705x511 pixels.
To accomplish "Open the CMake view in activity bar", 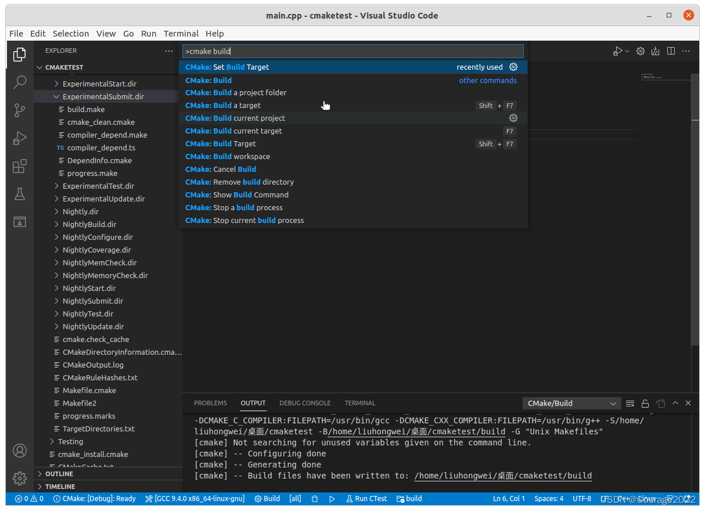I will coord(20,222).
